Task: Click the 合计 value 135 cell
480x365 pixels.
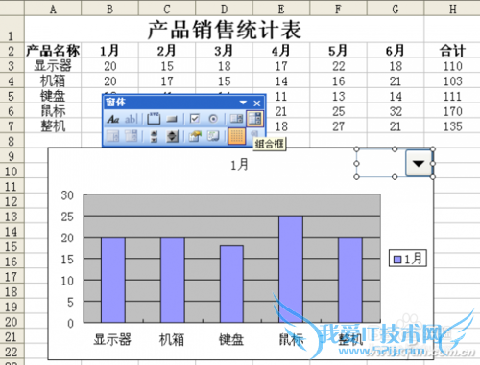Action: point(452,126)
